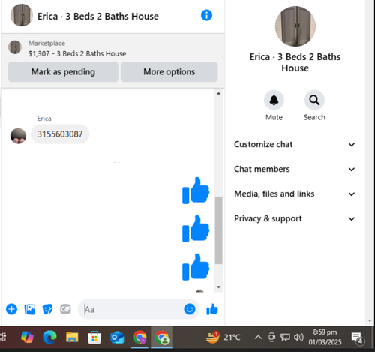Click the last sent thumbs-up message
This screenshot has height=352, width=375.
pos(196,267)
